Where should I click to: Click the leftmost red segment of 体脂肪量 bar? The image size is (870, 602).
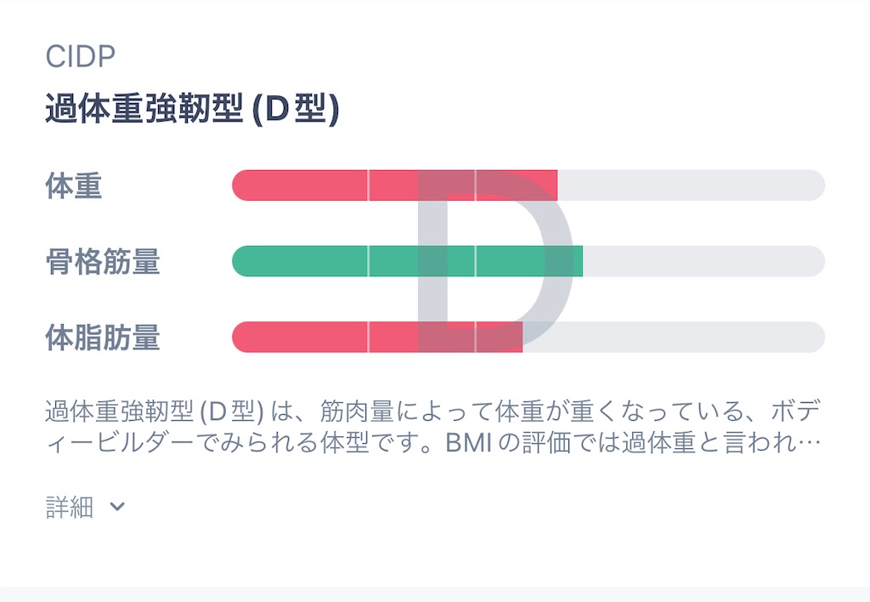coord(300,337)
